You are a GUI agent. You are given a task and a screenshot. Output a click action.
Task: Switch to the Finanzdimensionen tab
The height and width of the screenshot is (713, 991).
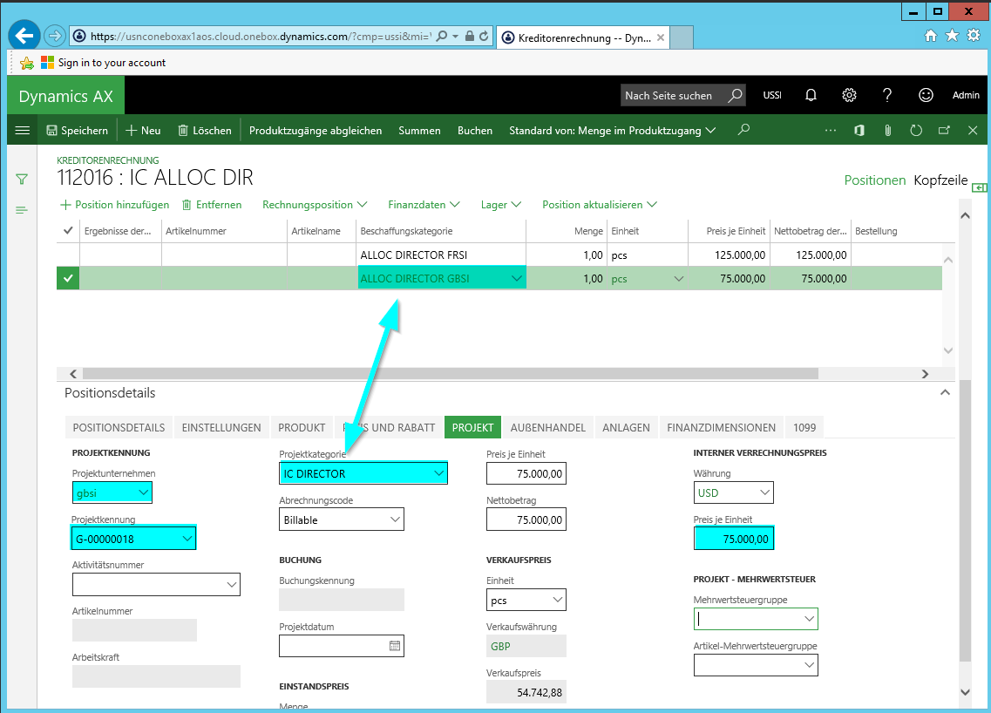coord(721,427)
